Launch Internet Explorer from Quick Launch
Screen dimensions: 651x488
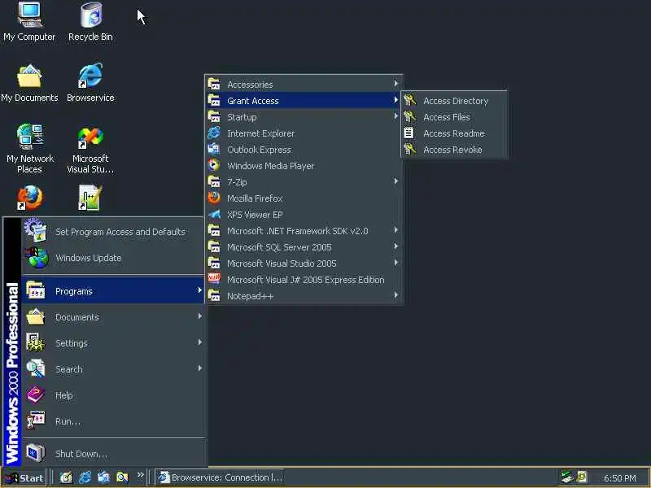pos(85,477)
